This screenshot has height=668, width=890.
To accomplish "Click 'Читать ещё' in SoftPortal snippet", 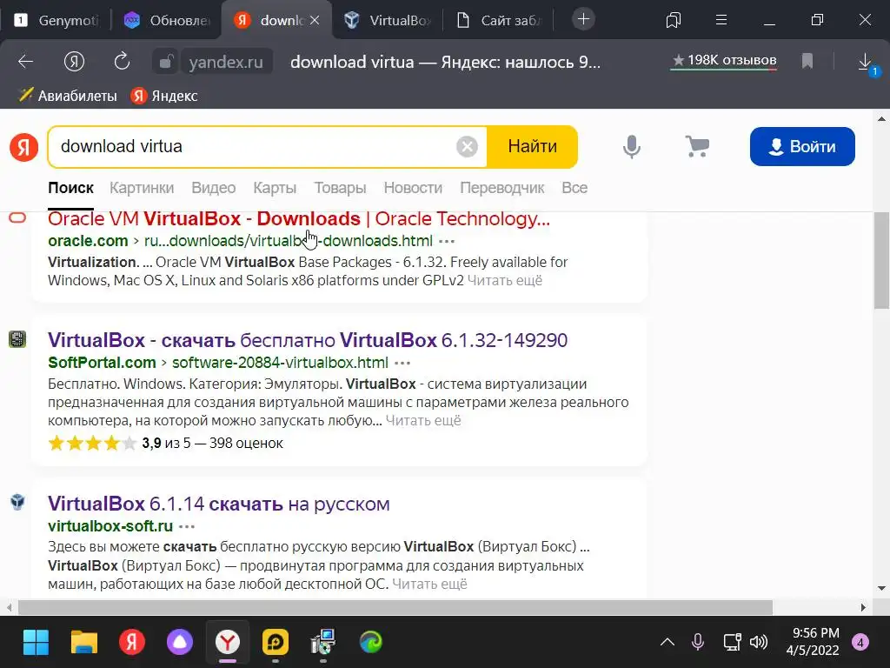I will tap(423, 421).
